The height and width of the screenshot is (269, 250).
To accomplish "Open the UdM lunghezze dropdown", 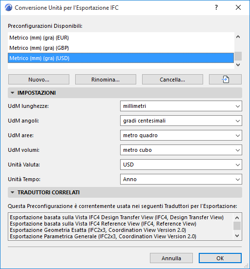I will [181, 106].
